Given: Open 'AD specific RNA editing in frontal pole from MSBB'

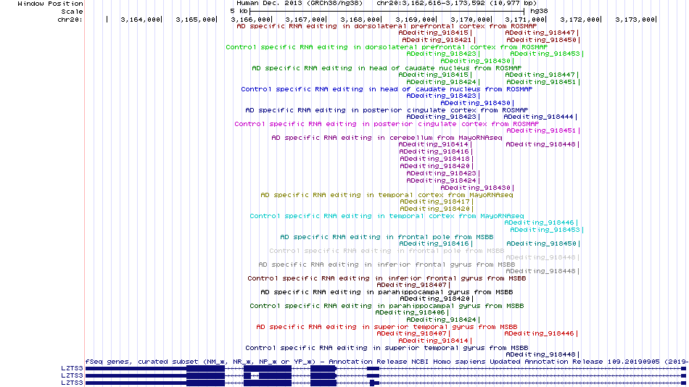Looking at the screenshot, I should [387, 237].
